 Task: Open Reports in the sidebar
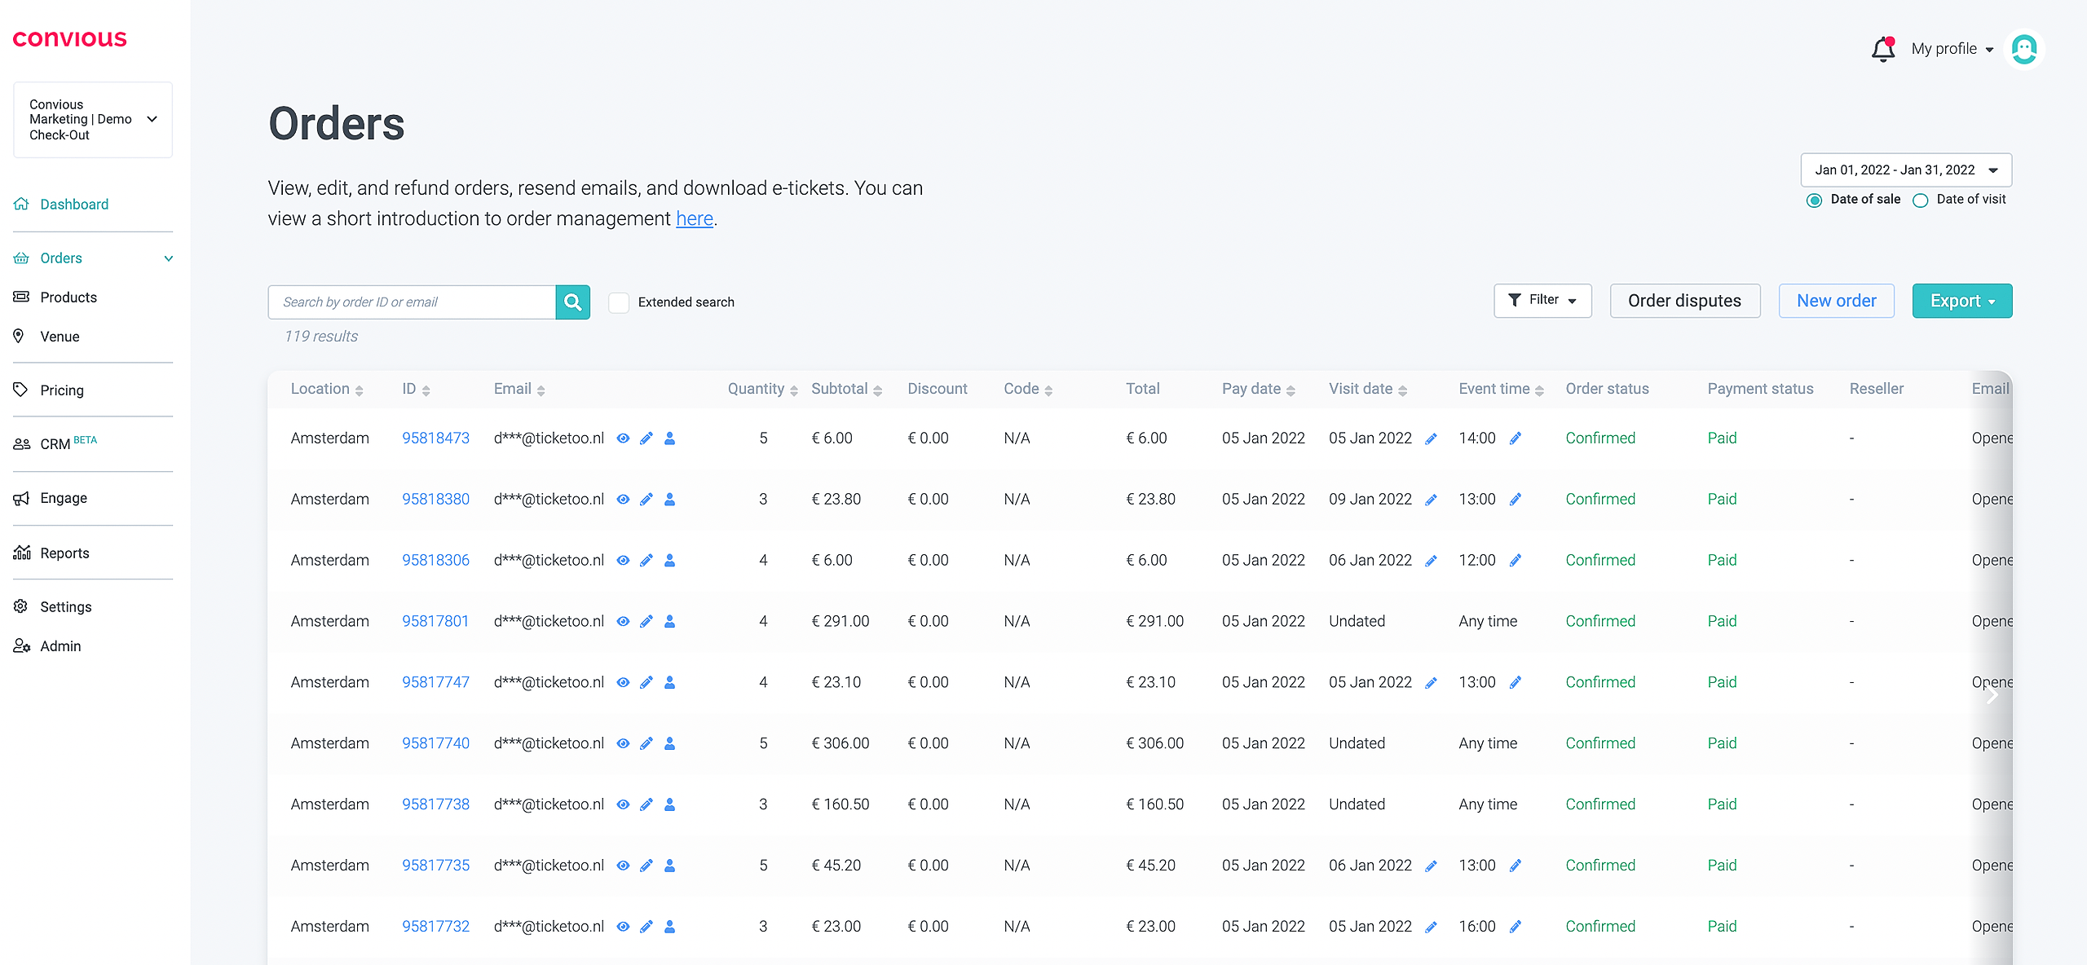click(64, 553)
